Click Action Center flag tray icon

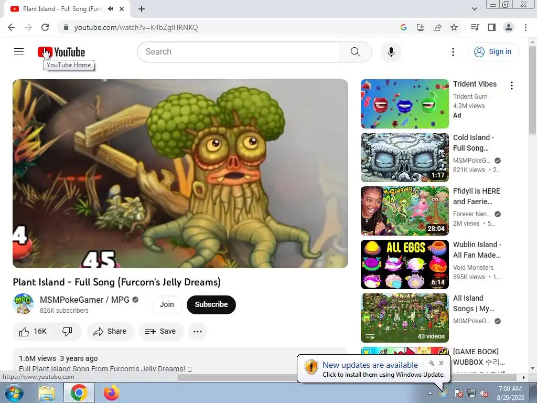click(458, 393)
